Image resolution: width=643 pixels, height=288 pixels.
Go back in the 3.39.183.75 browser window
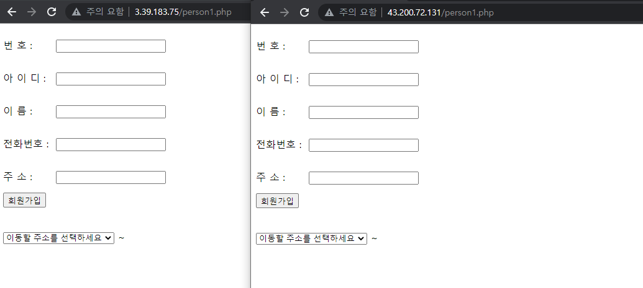pos(11,12)
